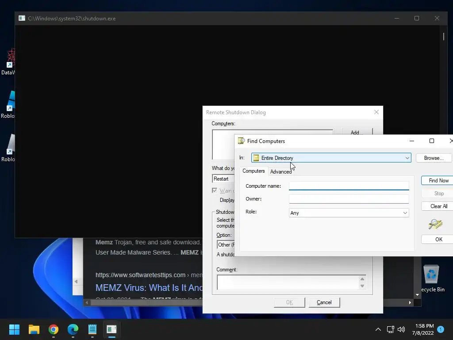Select the DataW desktop shortcut
The height and width of the screenshot is (340, 453).
click(x=8, y=62)
